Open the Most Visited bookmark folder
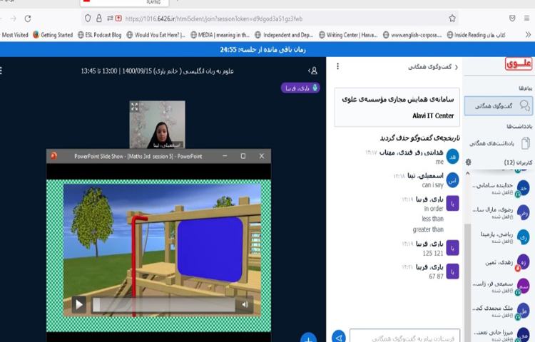The width and height of the screenshot is (535, 342). 15,35
